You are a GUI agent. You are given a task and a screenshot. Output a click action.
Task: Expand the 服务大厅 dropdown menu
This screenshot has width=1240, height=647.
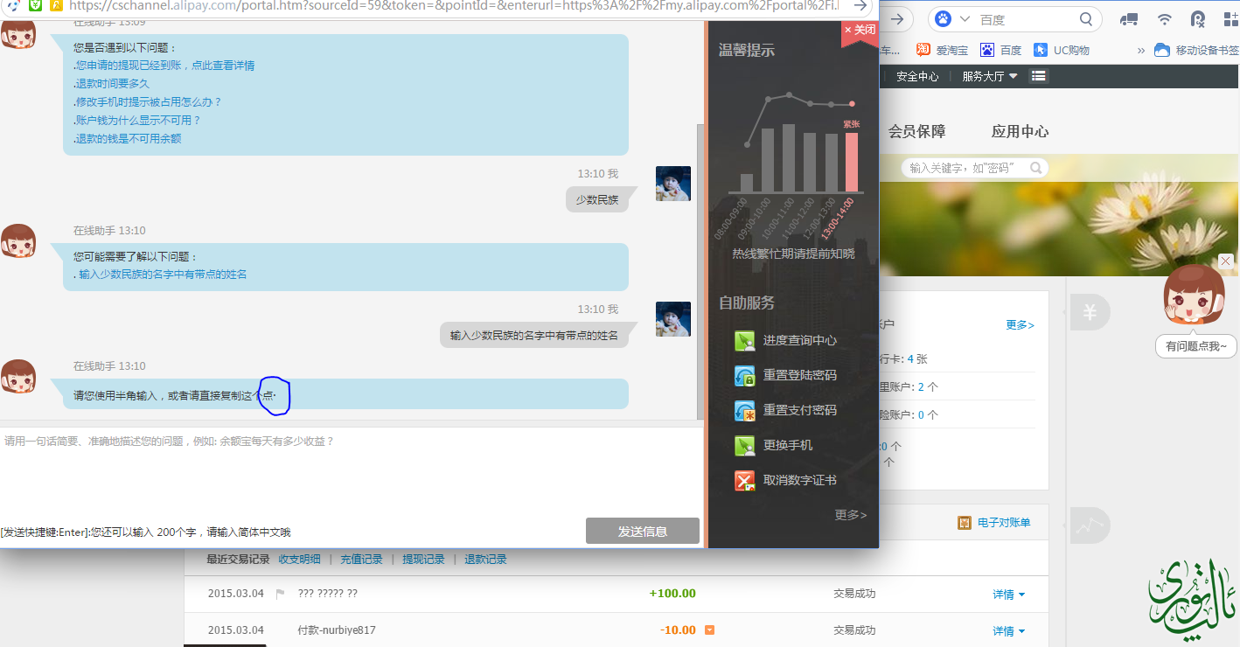[990, 76]
